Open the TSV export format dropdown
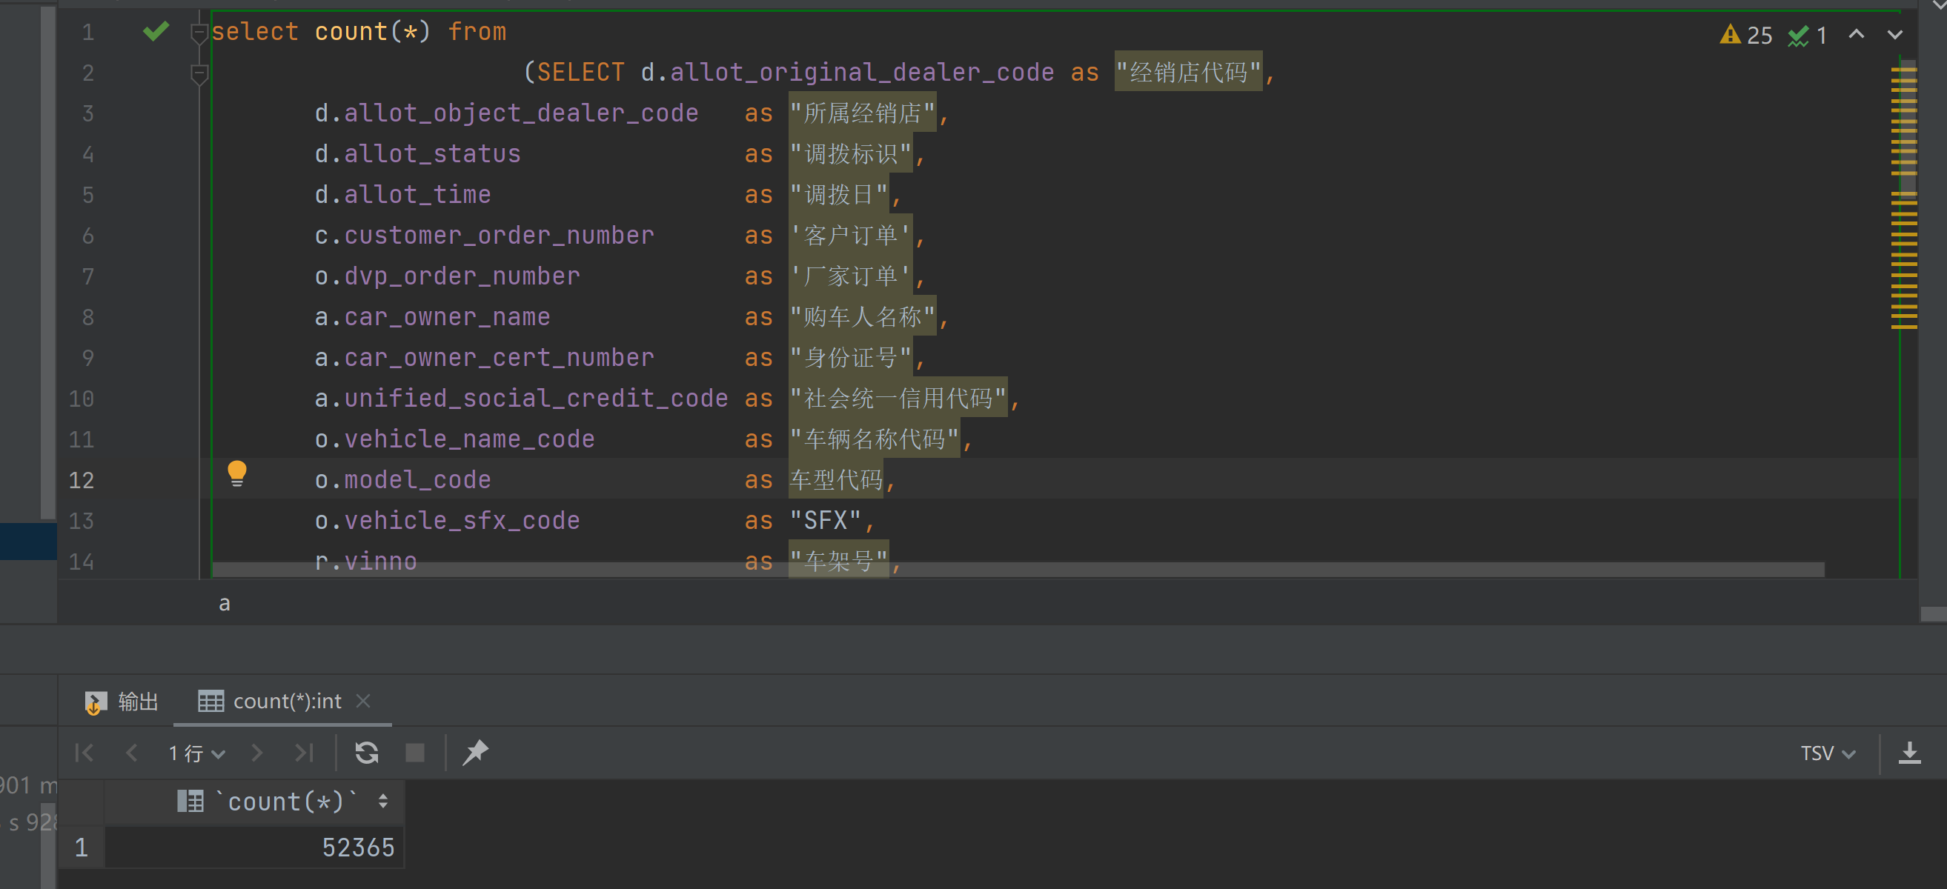The width and height of the screenshot is (1947, 889). click(x=1827, y=753)
